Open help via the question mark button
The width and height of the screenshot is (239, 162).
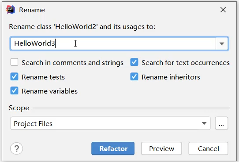click(x=17, y=148)
